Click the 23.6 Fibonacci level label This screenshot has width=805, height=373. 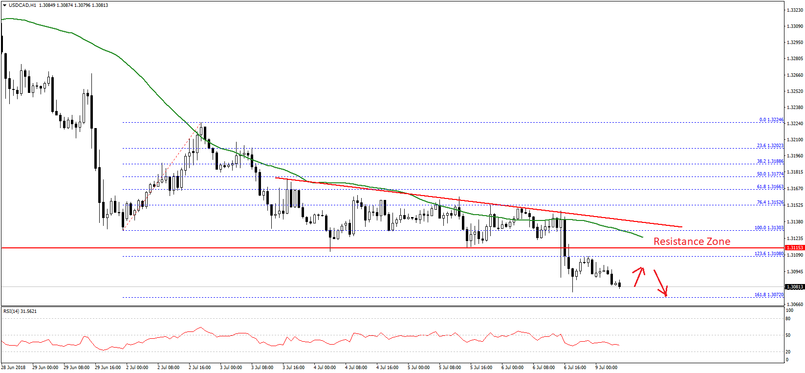click(770, 146)
